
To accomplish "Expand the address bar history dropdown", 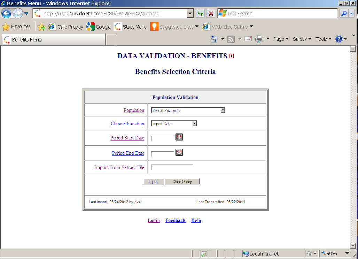I will 190,14.
